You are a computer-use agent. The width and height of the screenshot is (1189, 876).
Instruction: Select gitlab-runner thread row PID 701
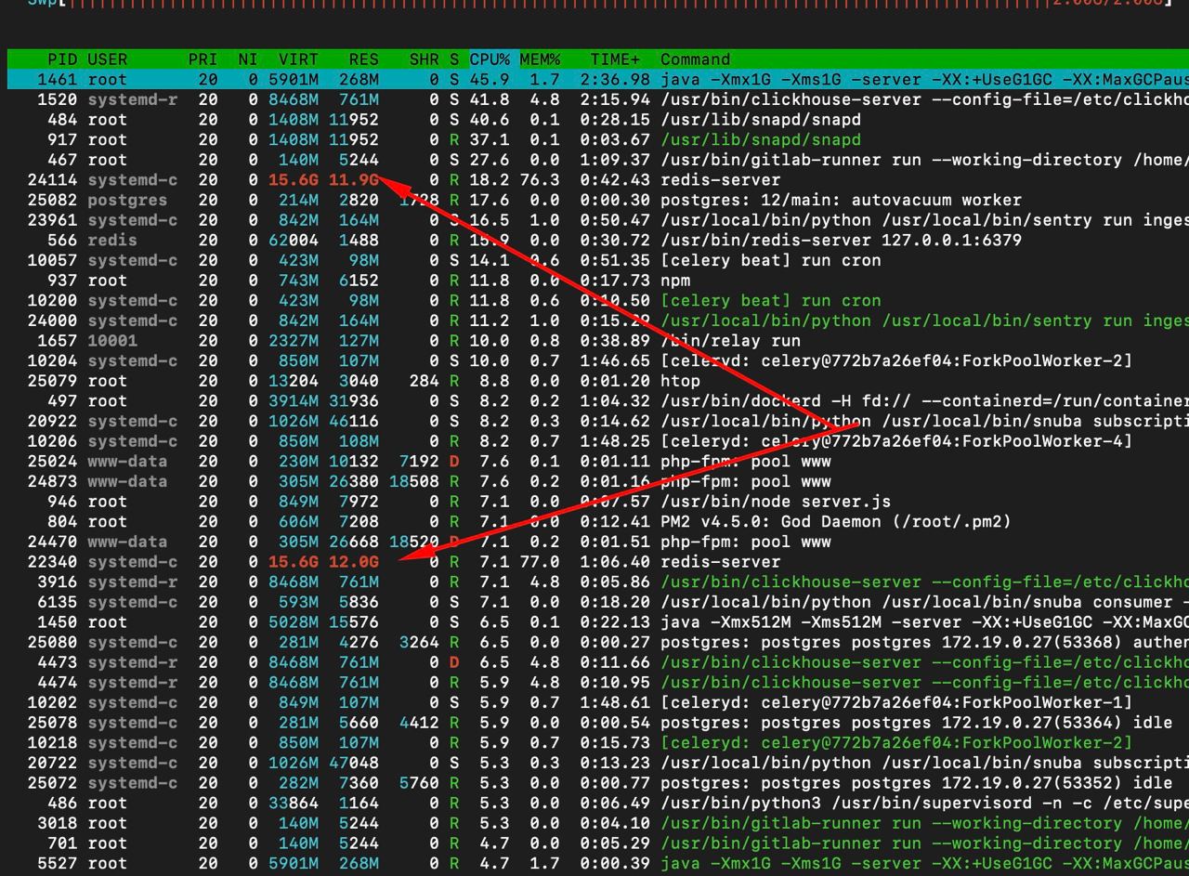598,843
